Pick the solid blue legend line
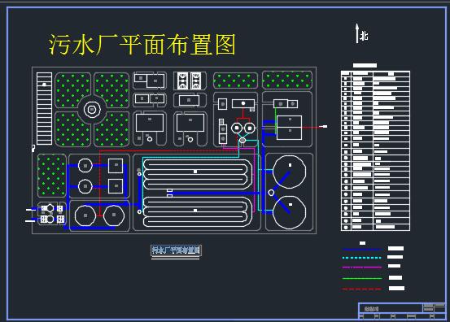 click(x=361, y=249)
